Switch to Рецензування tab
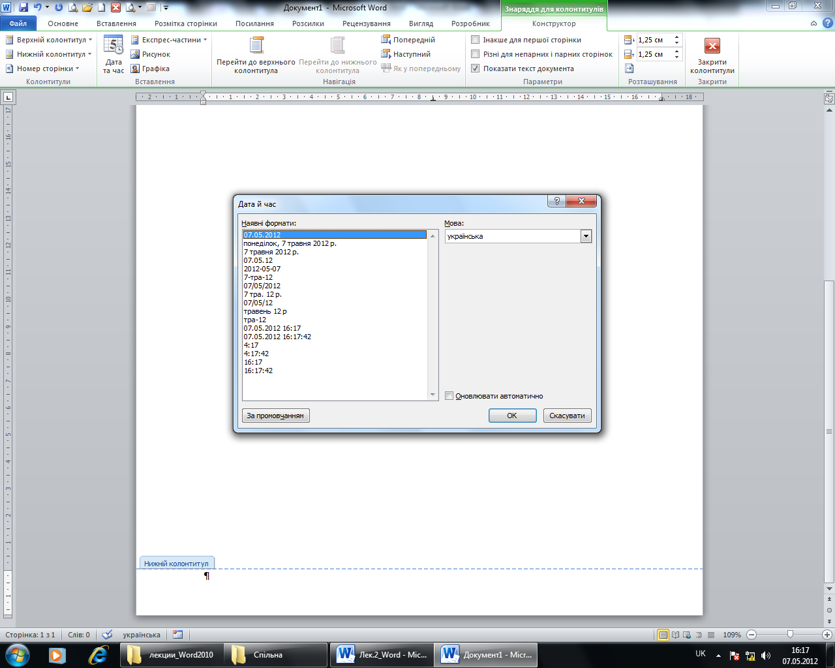Viewport: 835px width, 668px height. coord(367,23)
